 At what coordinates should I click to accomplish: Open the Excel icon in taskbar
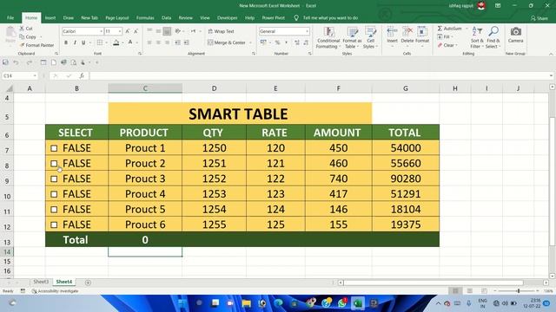point(358,303)
